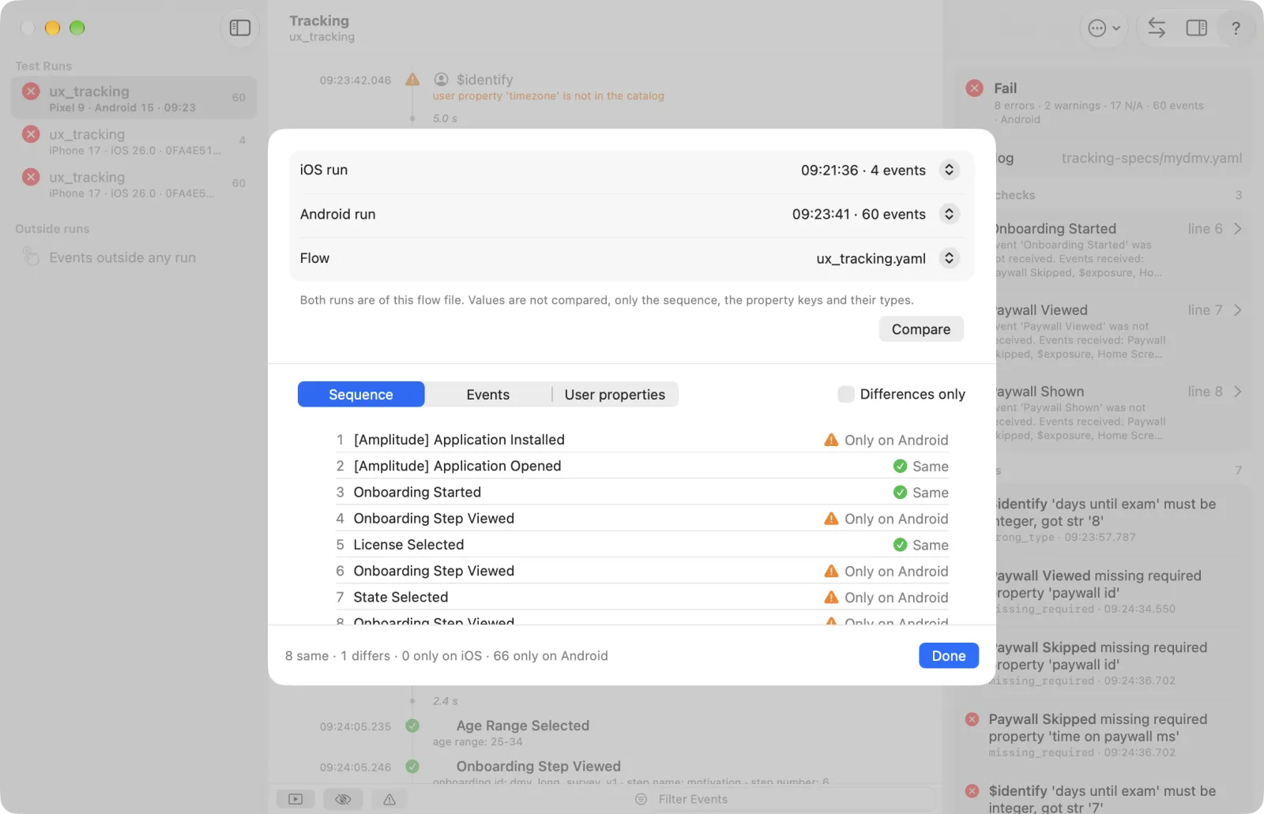Click the warning icon beside $identify event
1264x814 pixels.
[412, 80]
